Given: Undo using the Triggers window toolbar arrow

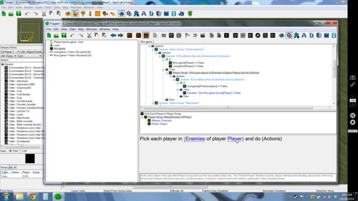Looking at the screenshot, I should click(72, 35).
